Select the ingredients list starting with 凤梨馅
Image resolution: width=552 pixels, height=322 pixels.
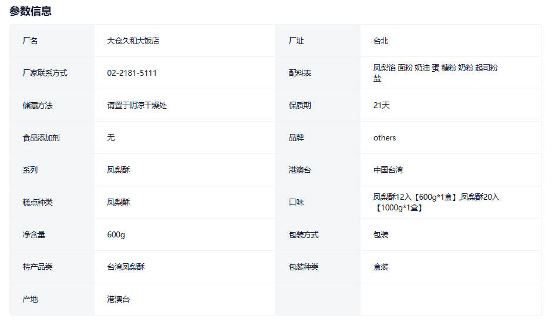tap(435, 73)
